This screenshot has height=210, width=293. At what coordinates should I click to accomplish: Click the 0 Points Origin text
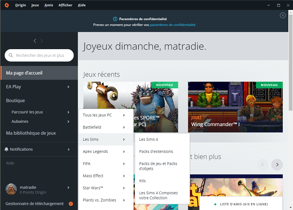pyautogui.click(x=33, y=192)
